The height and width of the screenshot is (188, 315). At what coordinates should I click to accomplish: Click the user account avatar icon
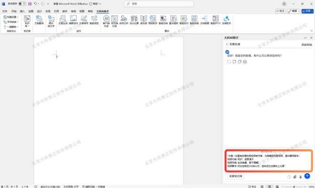[284, 4]
